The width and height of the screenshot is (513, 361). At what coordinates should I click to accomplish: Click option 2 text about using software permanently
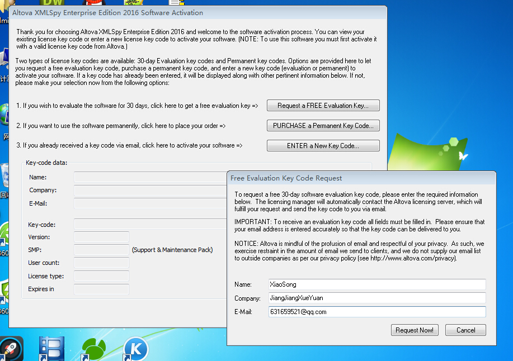(x=121, y=126)
